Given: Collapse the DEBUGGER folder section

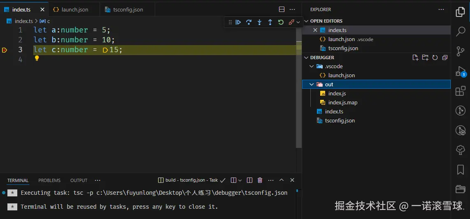Looking at the screenshot, I should pyautogui.click(x=322, y=58).
